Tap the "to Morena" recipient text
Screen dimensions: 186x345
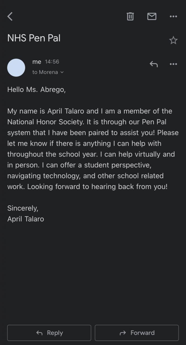pos(45,72)
